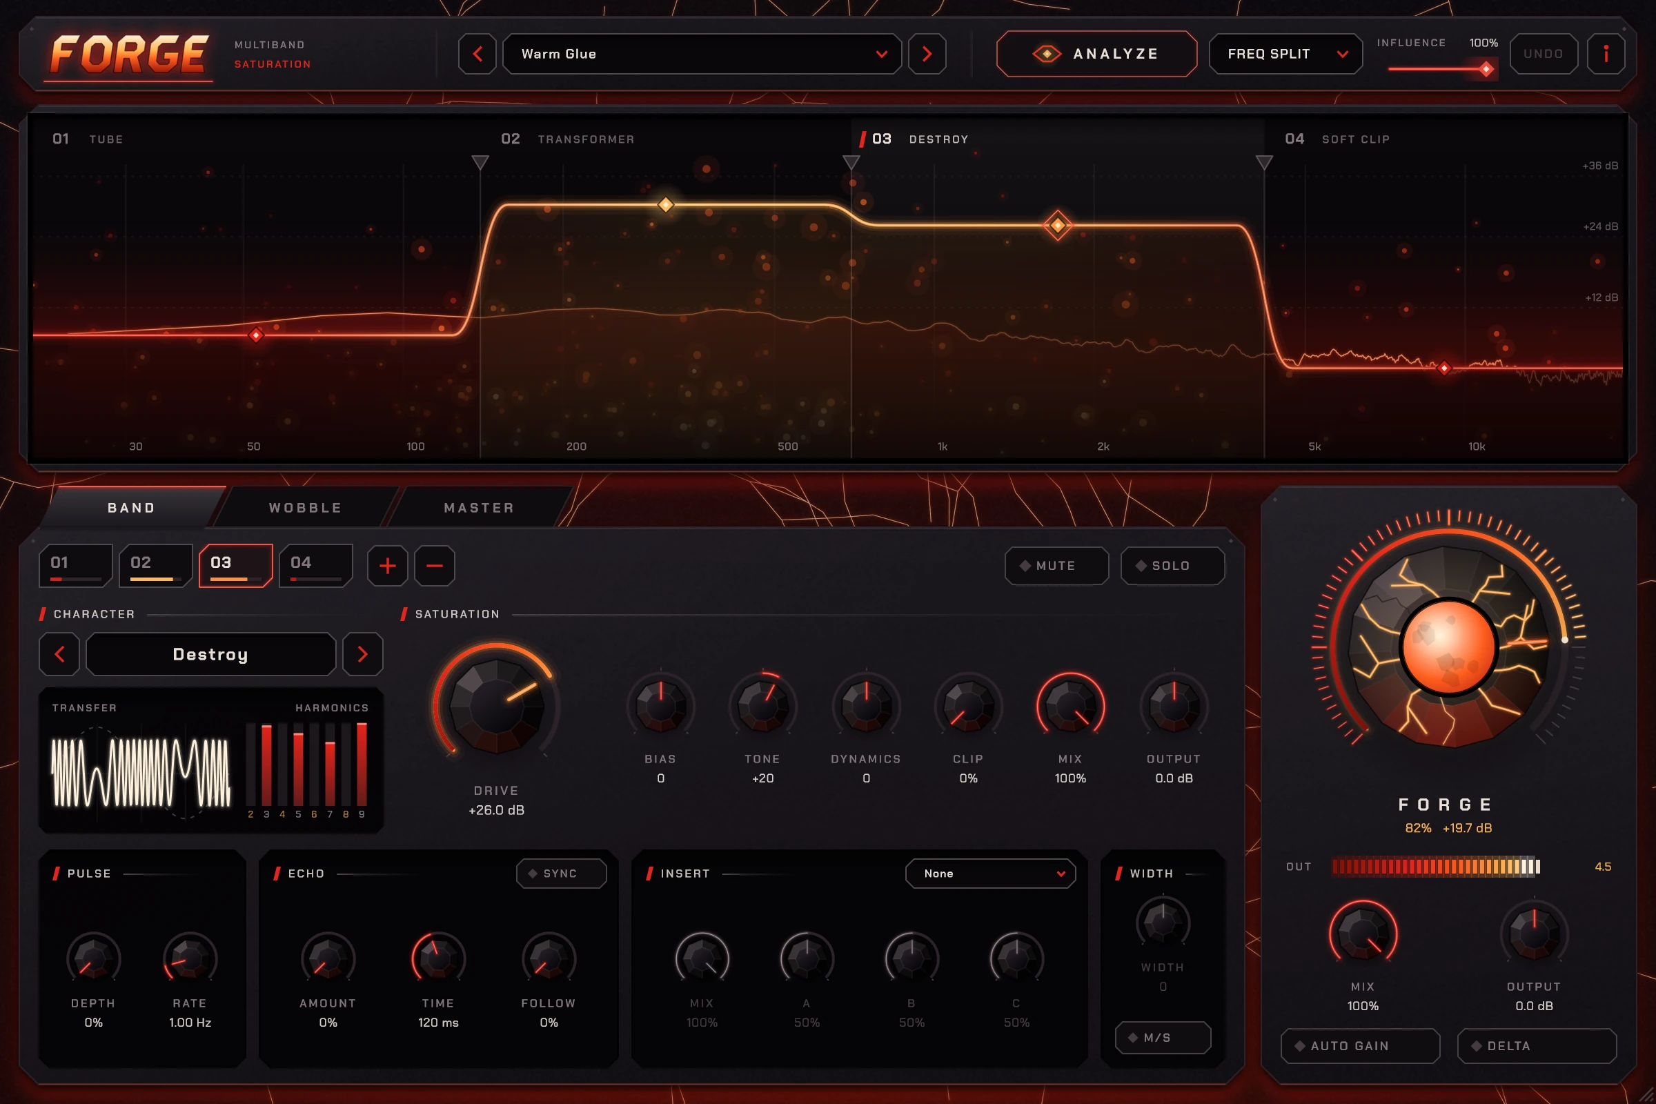
Task: Select next character type arrow
Action: pos(363,654)
